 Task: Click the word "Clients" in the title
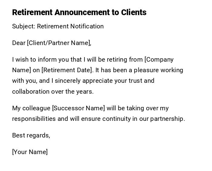[134, 12]
